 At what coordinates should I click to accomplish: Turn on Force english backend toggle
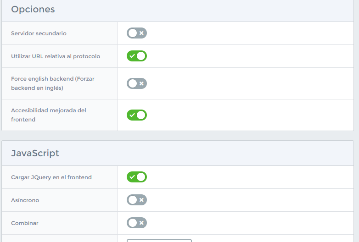pyautogui.click(x=137, y=83)
